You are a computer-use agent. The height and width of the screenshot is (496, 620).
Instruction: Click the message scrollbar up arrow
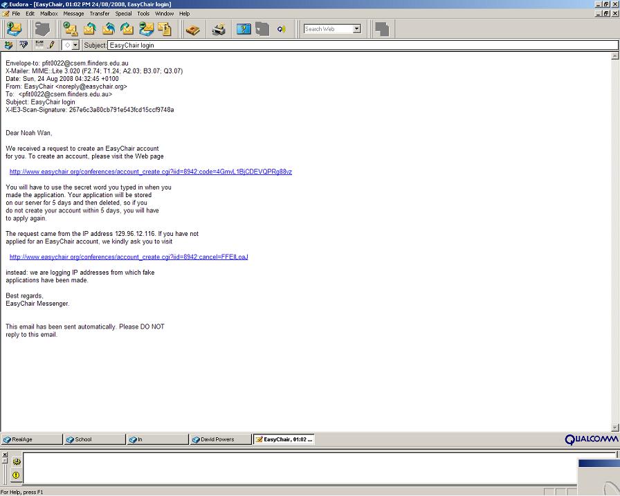614,56
